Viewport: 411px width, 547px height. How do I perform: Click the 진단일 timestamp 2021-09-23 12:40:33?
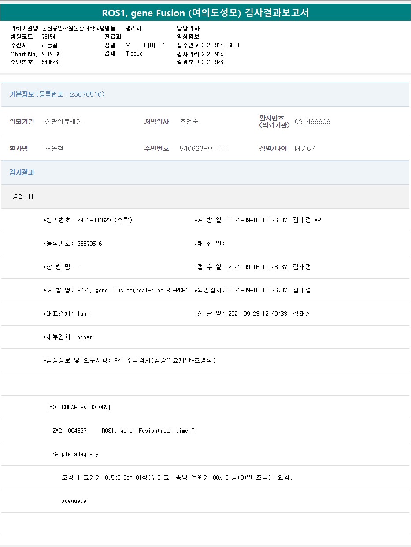tap(257, 314)
